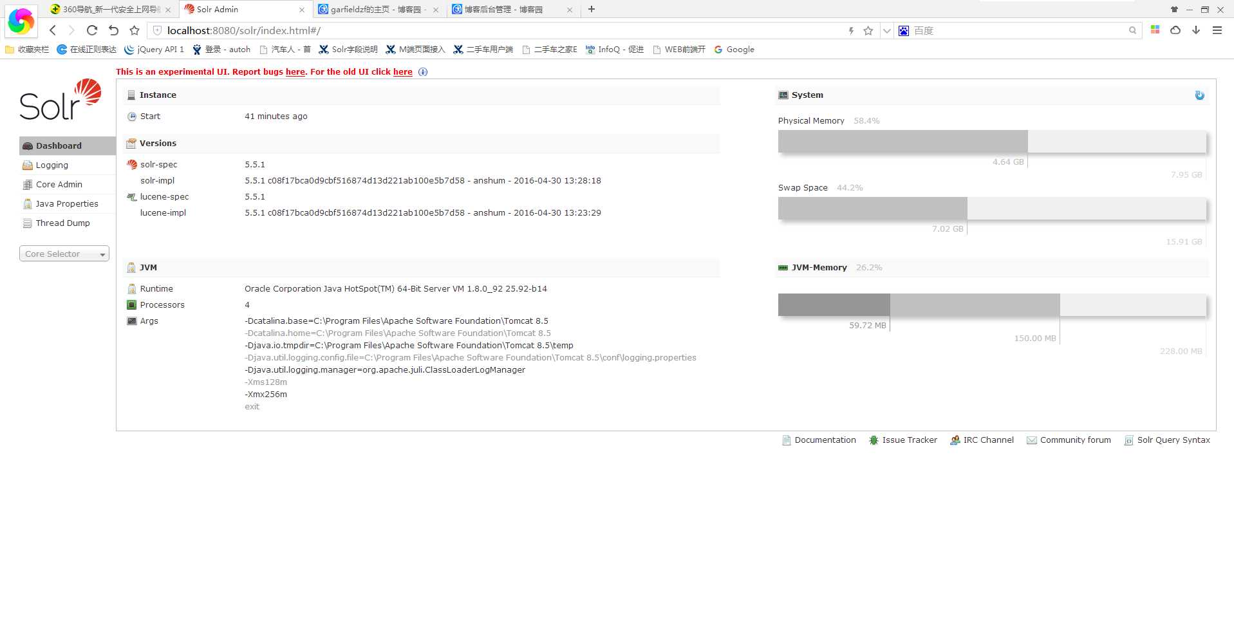Click the Physical Memory usage bar
This screenshot has height=634, width=1234.
pos(992,142)
